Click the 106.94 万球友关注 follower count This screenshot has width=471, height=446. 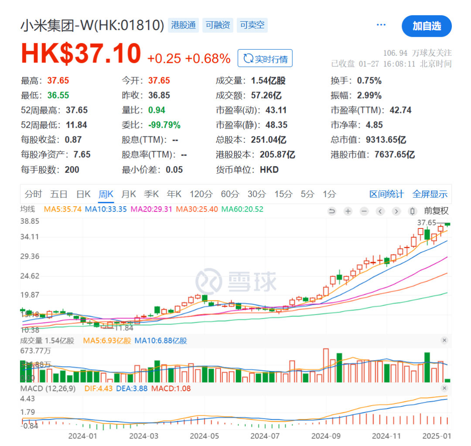tap(417, 53)
